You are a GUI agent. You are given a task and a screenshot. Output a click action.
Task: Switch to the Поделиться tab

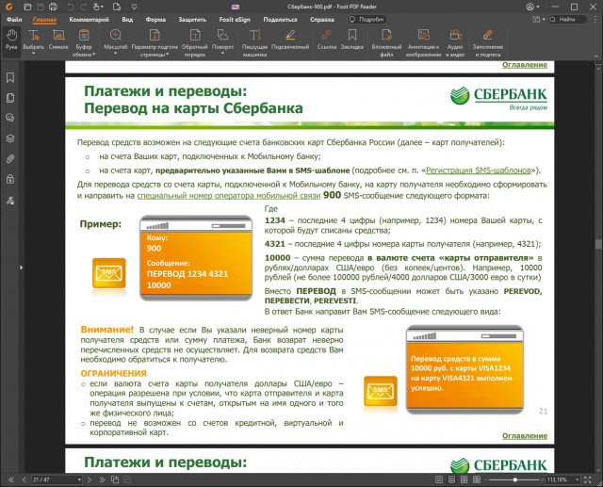tap(281, 19)
